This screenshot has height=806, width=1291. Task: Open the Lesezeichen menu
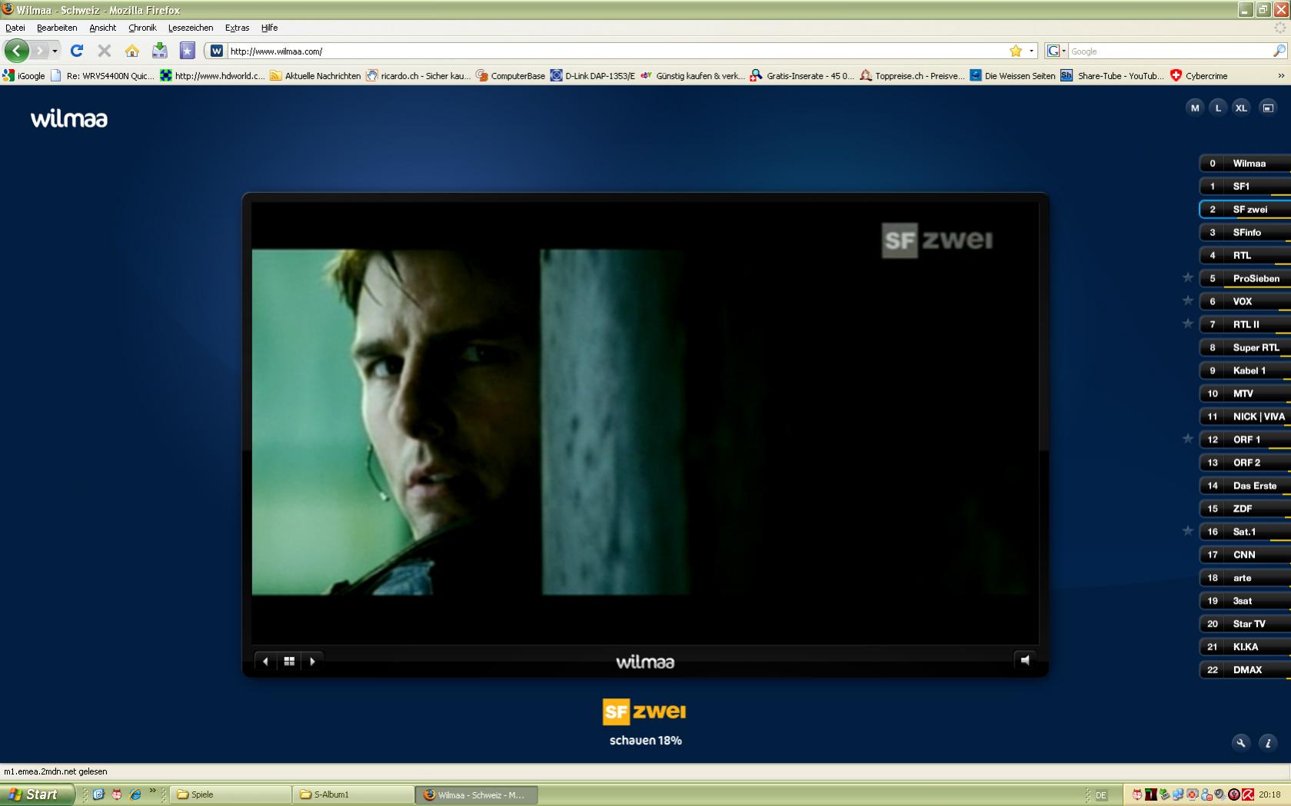pyautogui.click(x=191, y=28)
